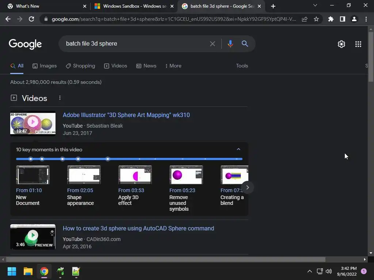Select the News results filter
The width and height of the screenshot is (374, 280).
146,66
